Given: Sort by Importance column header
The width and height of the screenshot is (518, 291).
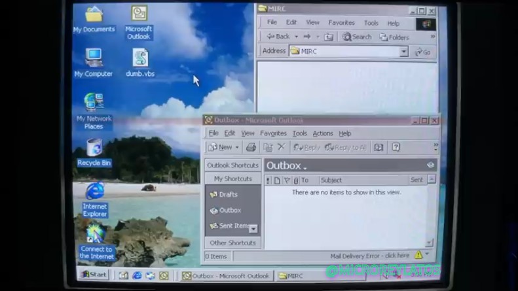Looking at the screenshot, I should coord(268,180).
